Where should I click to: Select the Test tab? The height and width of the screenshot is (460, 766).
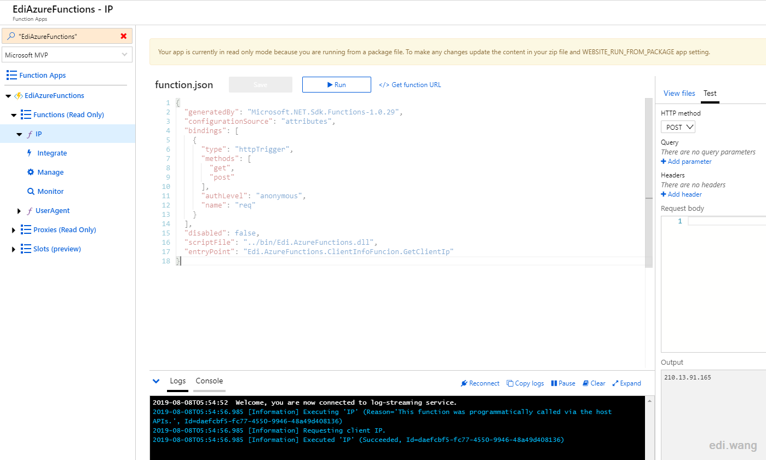(710, 93)
